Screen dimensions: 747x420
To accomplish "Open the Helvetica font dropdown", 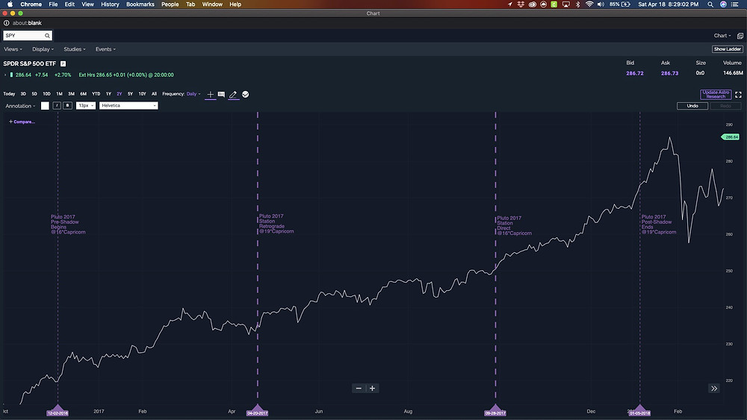I will 128,106.
